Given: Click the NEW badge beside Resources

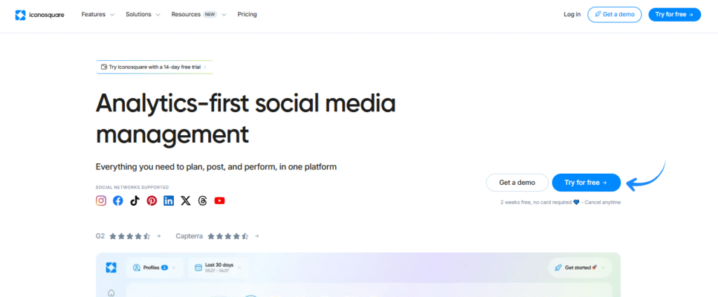Looking at the screenshot, I should [210, 15].
